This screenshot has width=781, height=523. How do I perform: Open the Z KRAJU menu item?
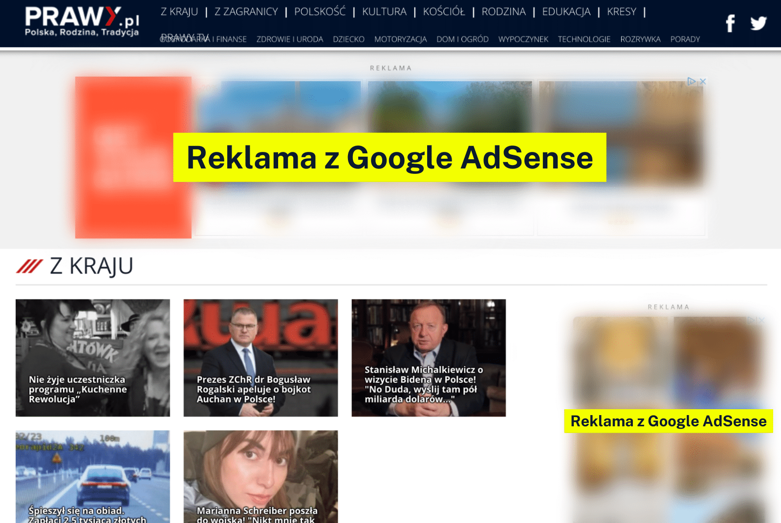179,12
